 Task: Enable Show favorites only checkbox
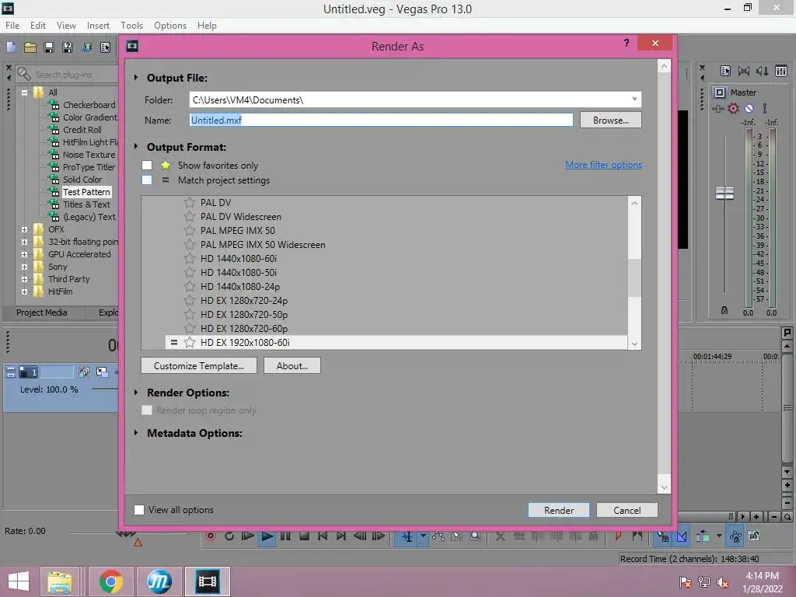[x=147, y=165]
